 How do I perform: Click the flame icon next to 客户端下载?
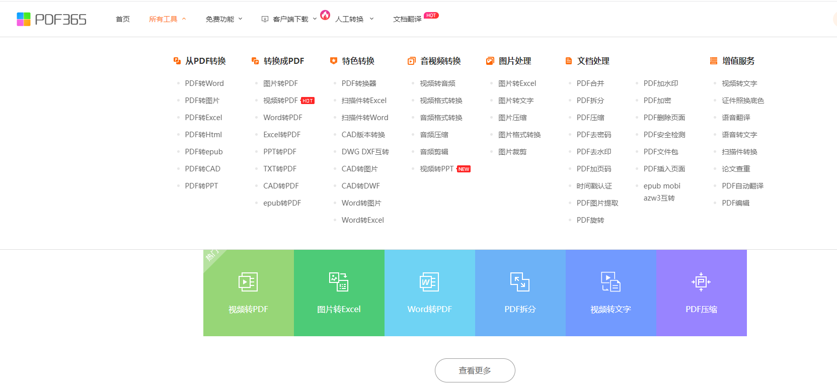click(325, 15)
